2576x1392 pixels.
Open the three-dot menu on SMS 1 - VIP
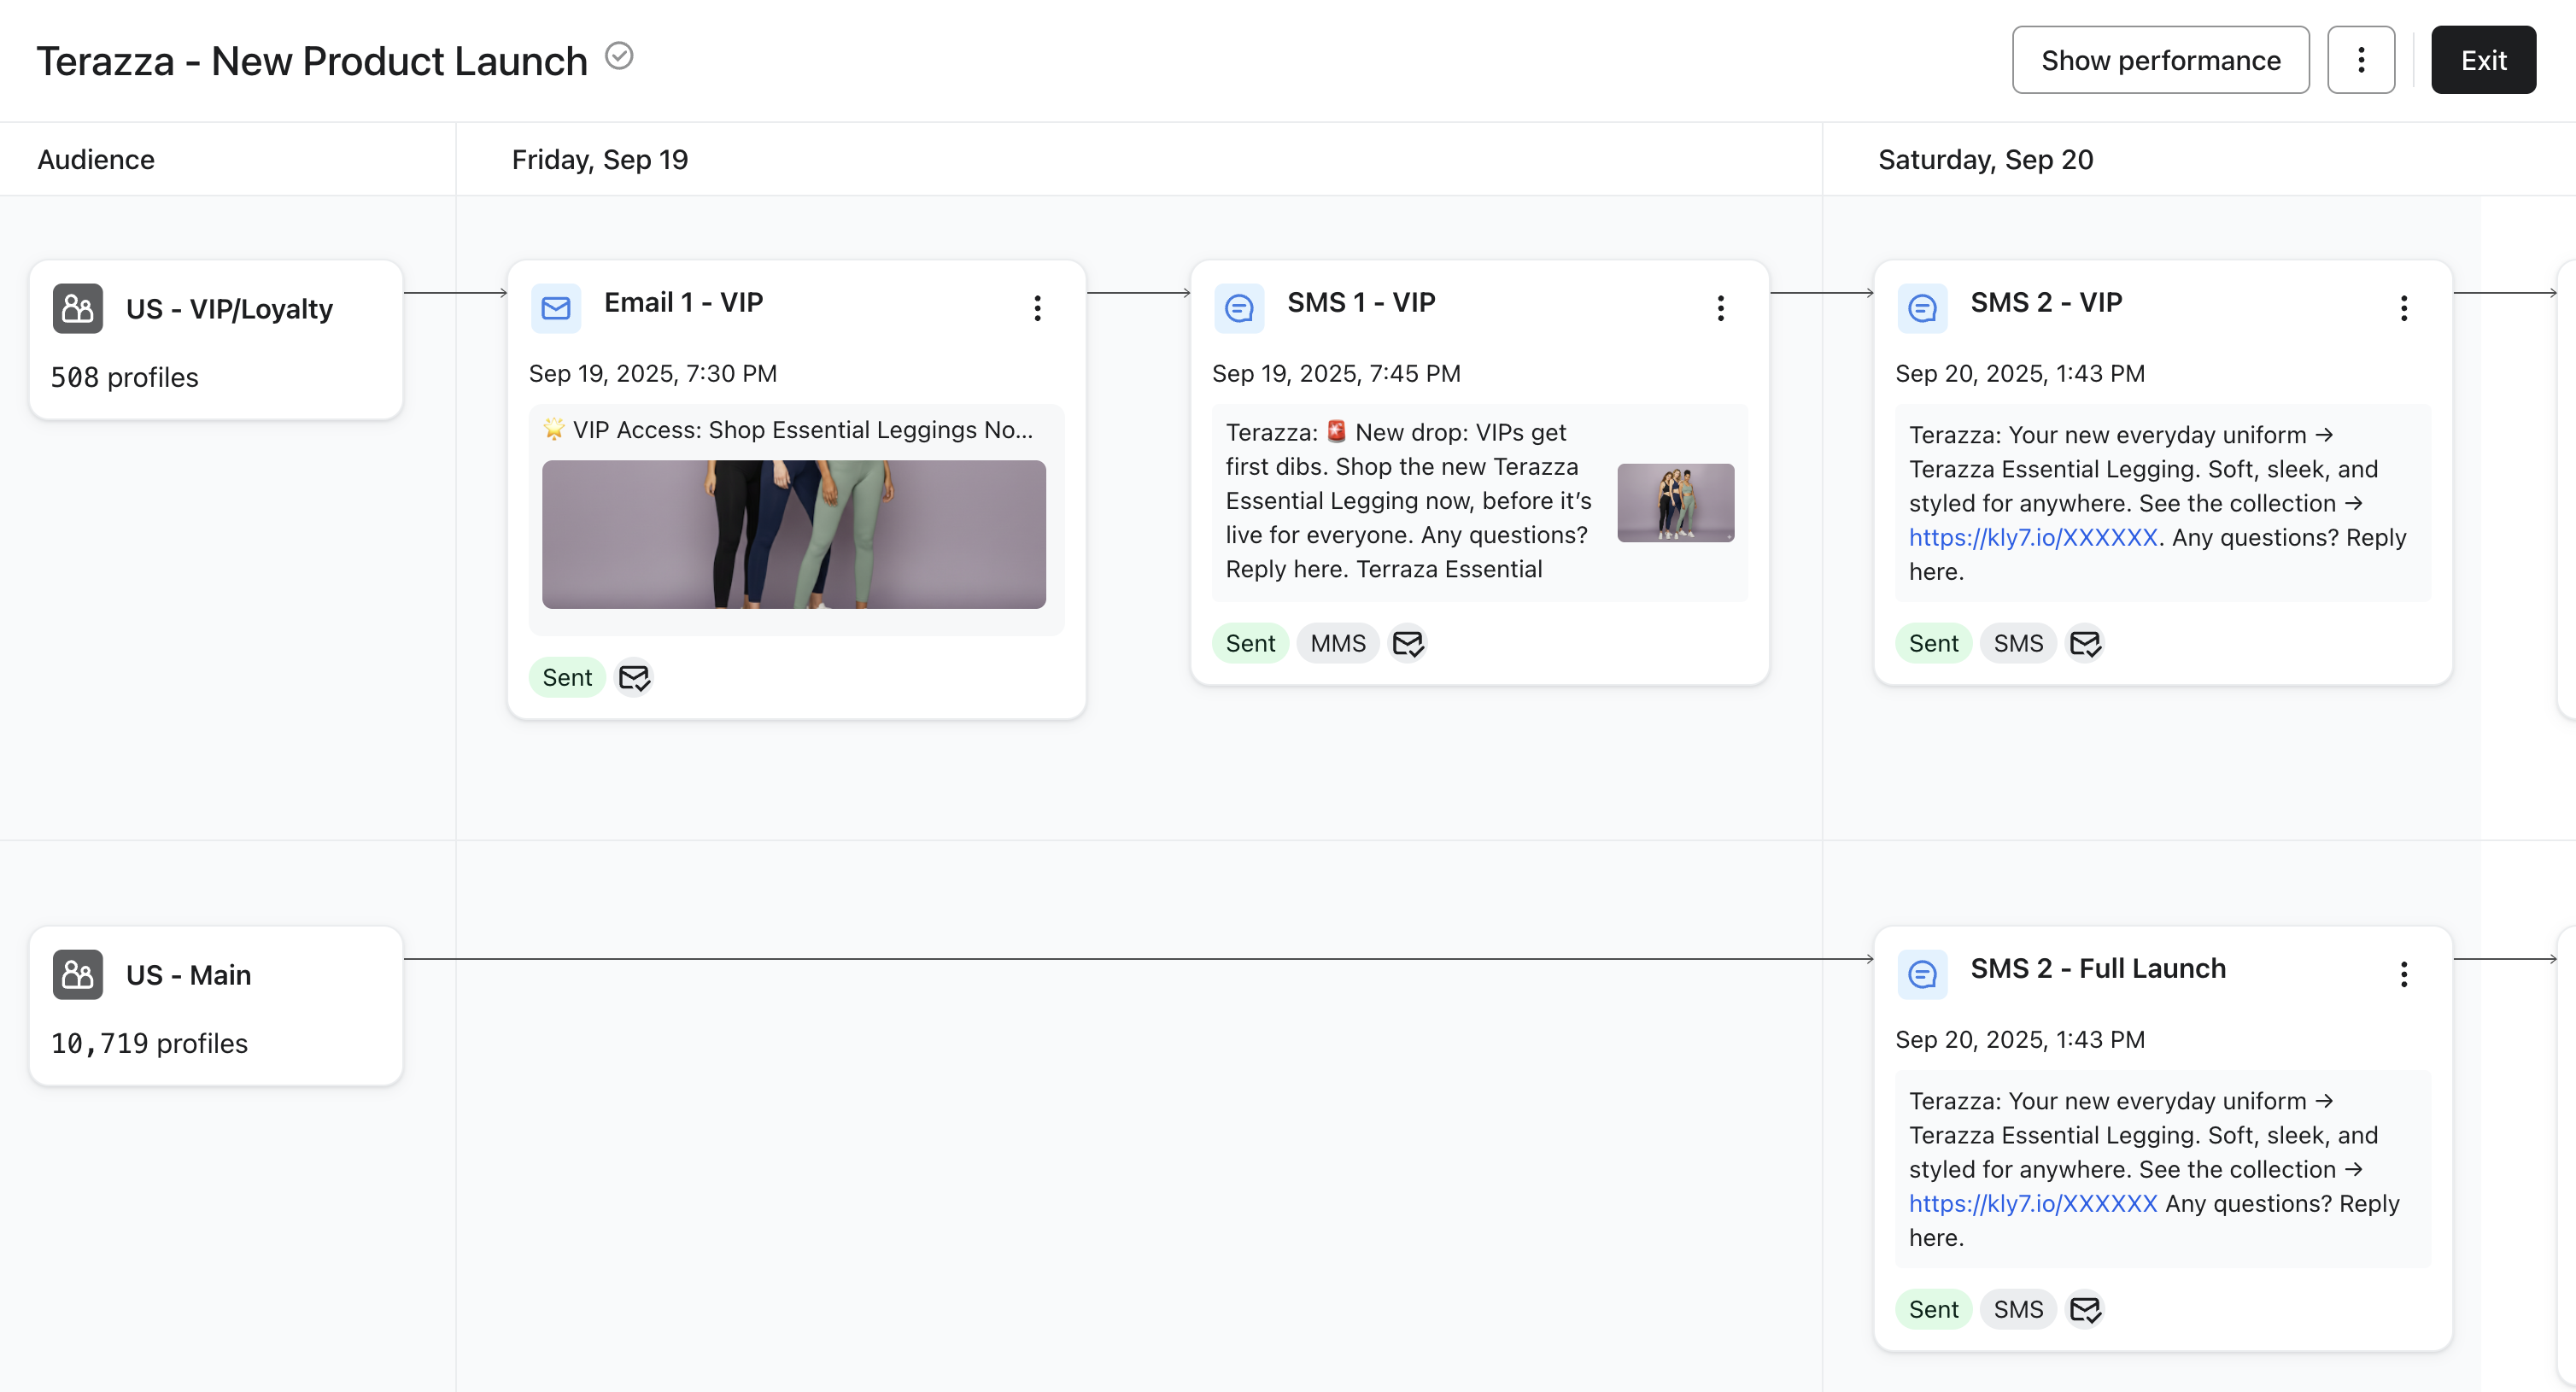pyautogui.click(x=1720, y=308)
